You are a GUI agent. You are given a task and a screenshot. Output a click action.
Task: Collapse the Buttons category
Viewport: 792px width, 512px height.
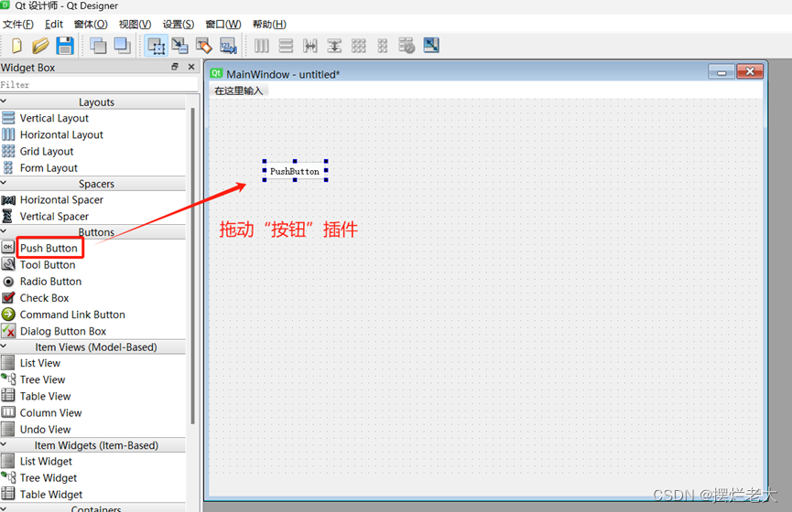click(4, 231)
